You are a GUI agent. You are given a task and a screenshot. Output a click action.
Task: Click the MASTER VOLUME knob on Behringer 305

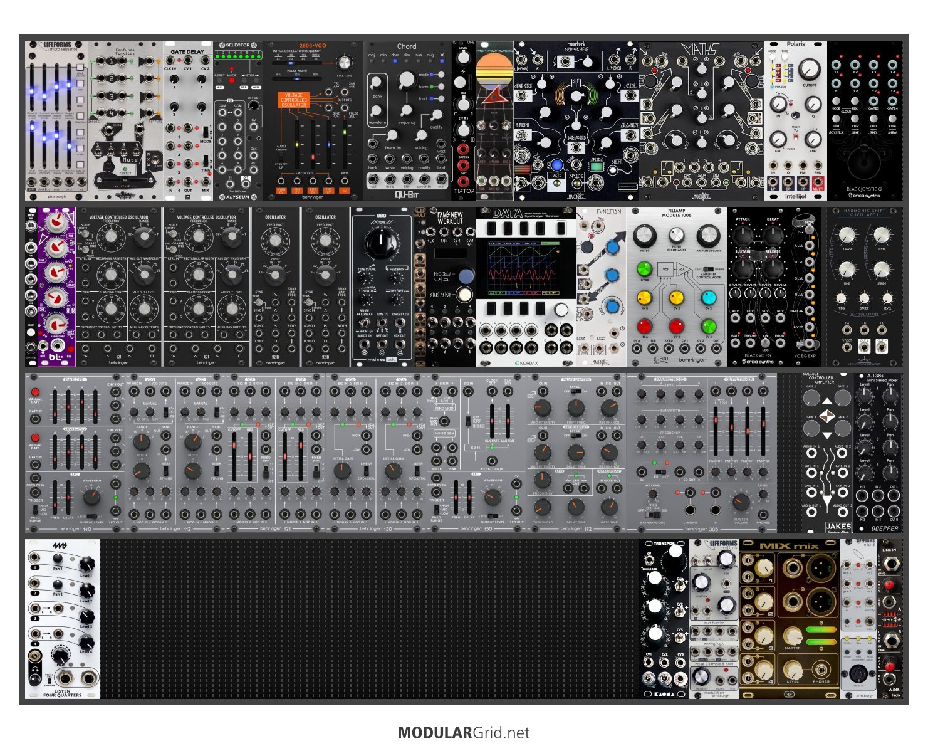coord(741,502)
